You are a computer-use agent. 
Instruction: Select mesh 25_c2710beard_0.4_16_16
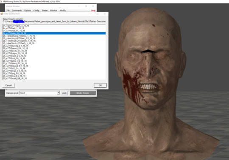pyautogui.click(x=54, y=48)
